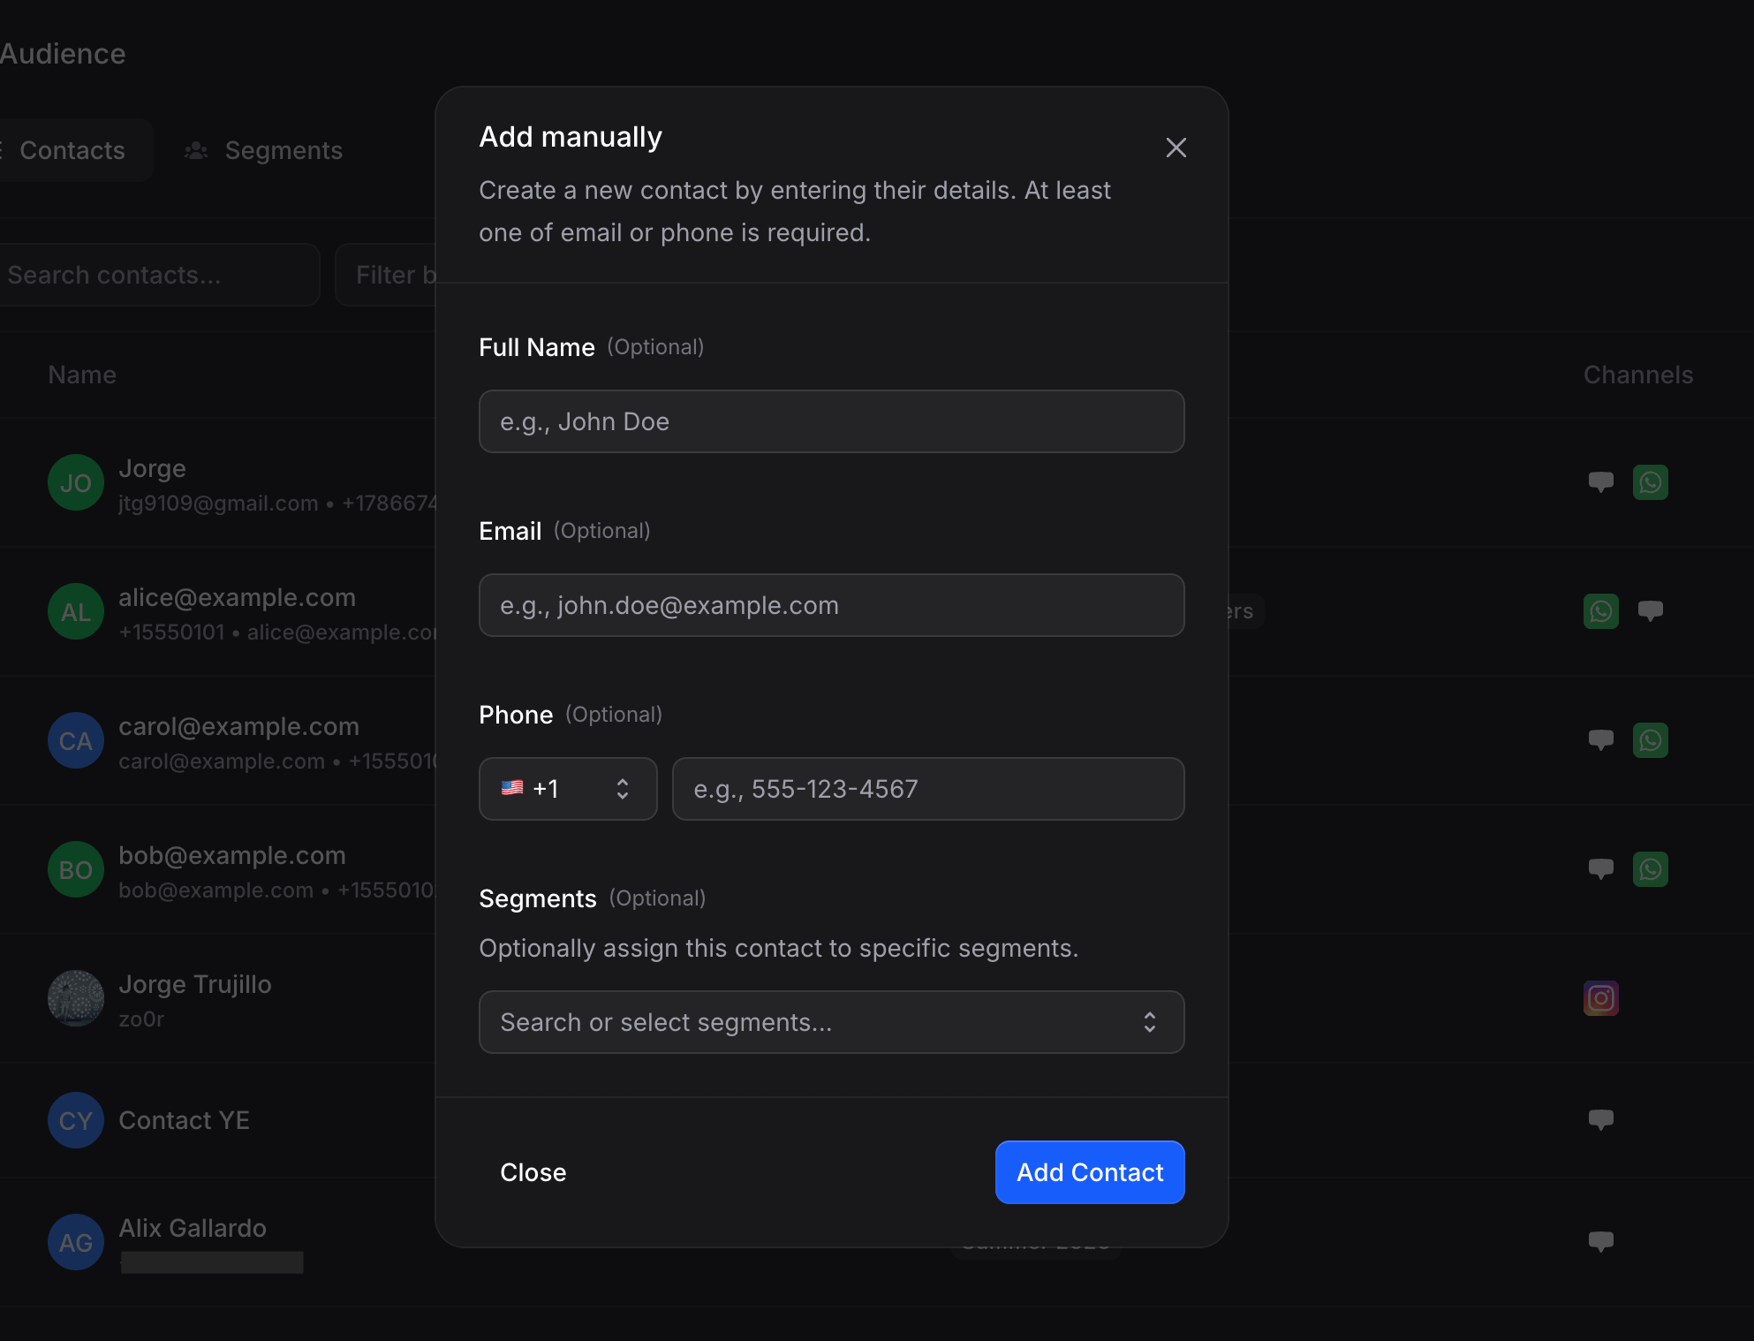Open the country code selector showing +1
Viewport: 1754px width, 1341px height.
568,789
